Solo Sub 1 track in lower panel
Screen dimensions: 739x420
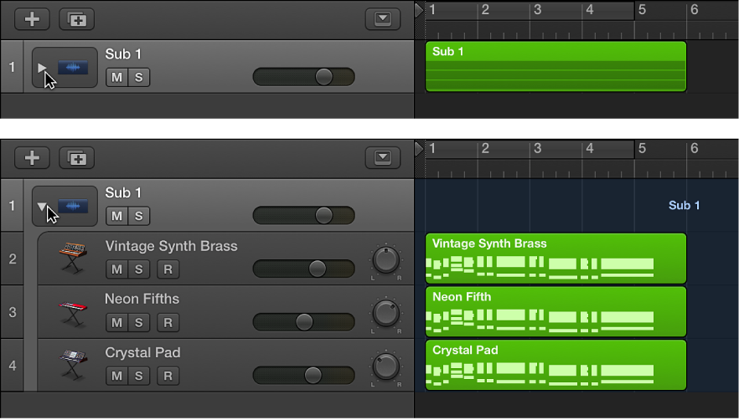pyautogui.click(x=138, y=216)
